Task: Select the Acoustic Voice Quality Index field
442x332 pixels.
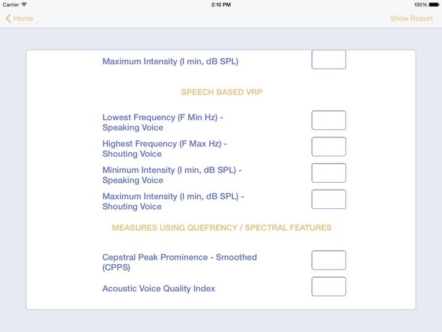Action: (329, 287)
